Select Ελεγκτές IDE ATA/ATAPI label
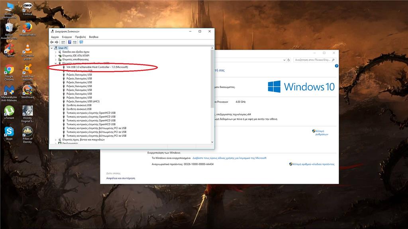 click(x=76, y=56)
